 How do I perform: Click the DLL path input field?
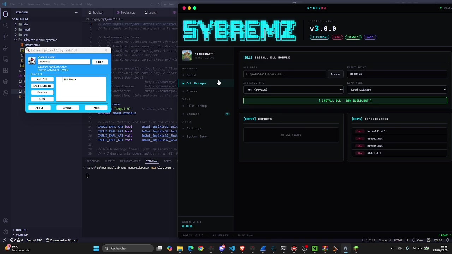tap(285, 74)
